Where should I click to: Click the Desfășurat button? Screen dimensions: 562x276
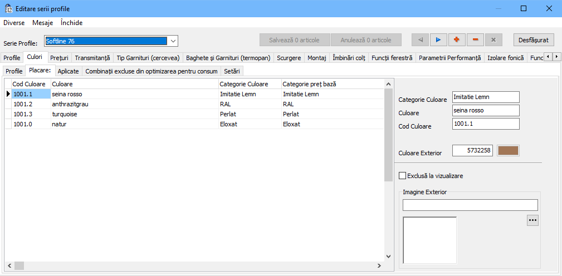pyautogui.click(x=533, y=40)
